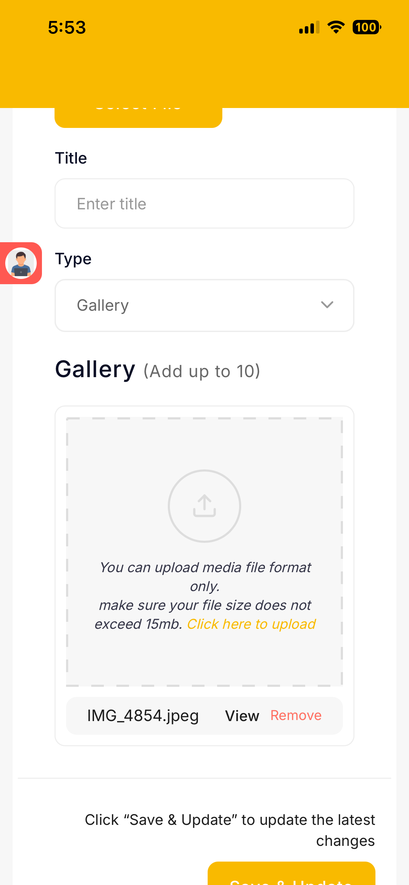The height and width of the screenshot is (885, 409).
Task: Focus the Enter title input field
Action: pos(204,203)
